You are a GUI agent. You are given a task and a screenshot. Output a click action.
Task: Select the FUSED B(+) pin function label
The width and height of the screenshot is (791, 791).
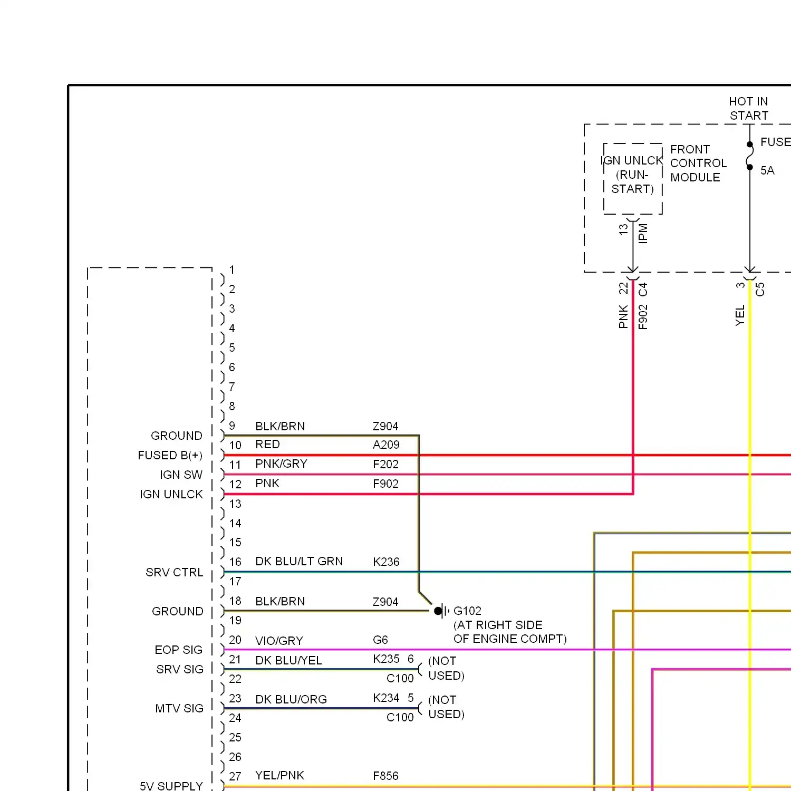[x=170, y=455]
